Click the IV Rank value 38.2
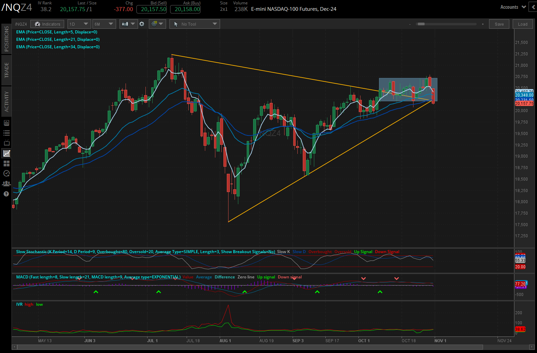Image resolution: width=537 pixels, height=353 pixels. coord(46,9)
